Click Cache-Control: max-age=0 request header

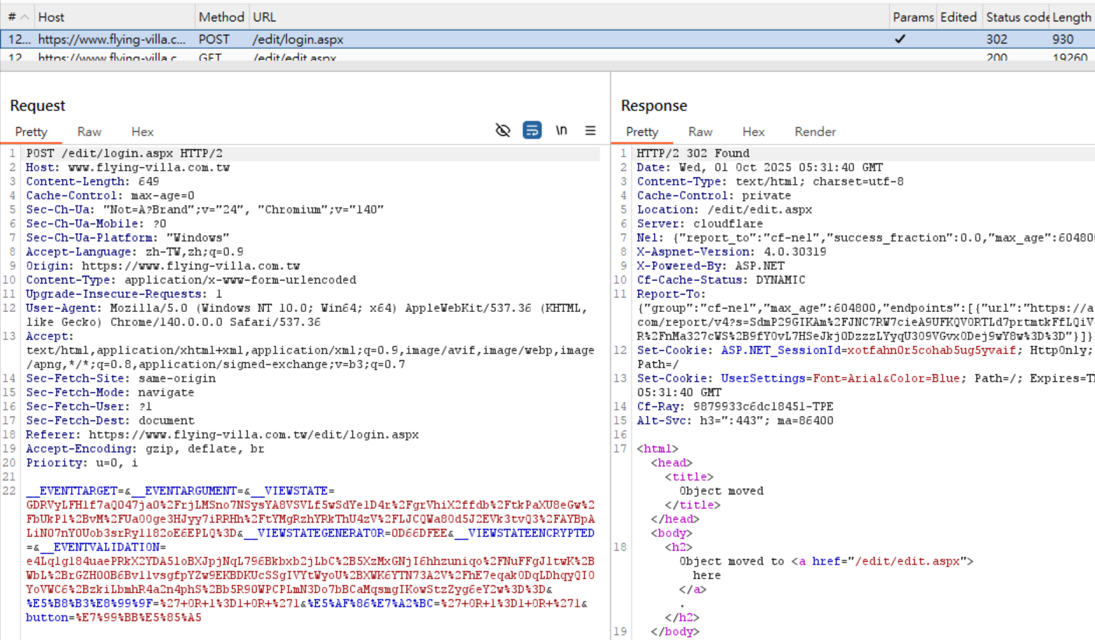click(110, 195)
